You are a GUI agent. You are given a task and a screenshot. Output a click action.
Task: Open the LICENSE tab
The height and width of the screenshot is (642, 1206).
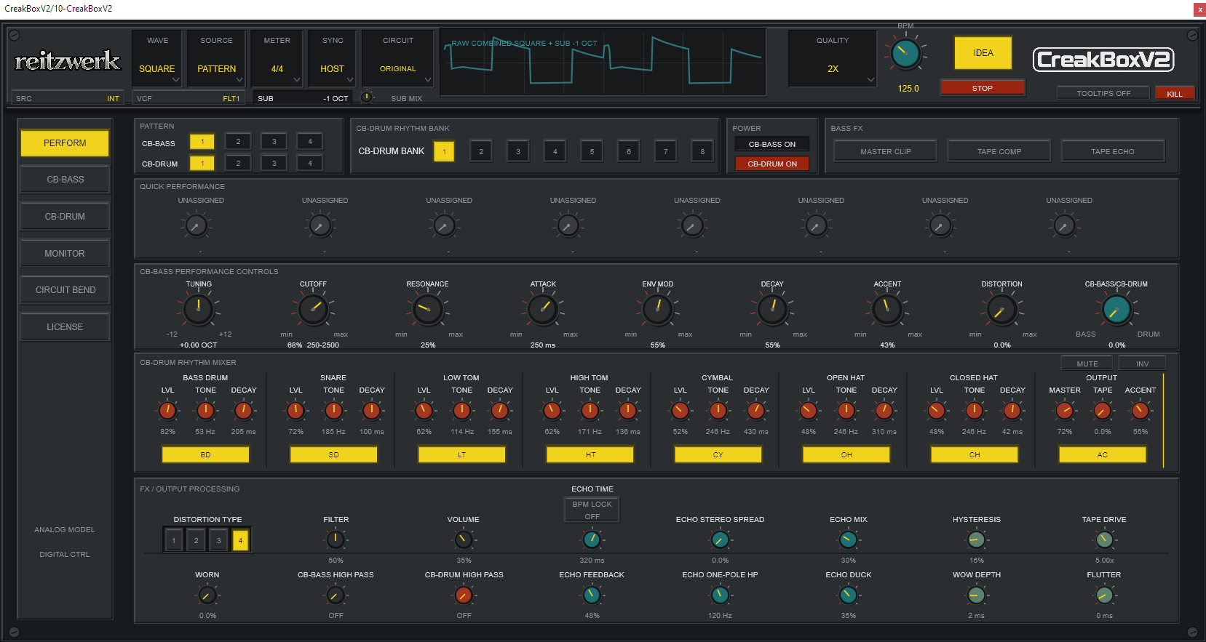click(65, 327)
